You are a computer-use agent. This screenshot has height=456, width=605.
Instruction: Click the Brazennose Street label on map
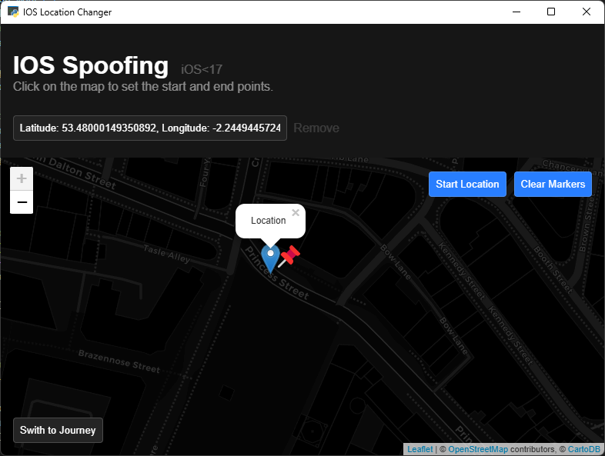pyautogui.click(x=119, y=361)
